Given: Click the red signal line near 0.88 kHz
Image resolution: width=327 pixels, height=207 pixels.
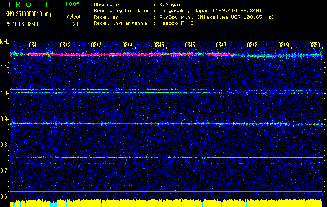Looking at the screenshot, I should pyautogui.click(x=156, y=123).
